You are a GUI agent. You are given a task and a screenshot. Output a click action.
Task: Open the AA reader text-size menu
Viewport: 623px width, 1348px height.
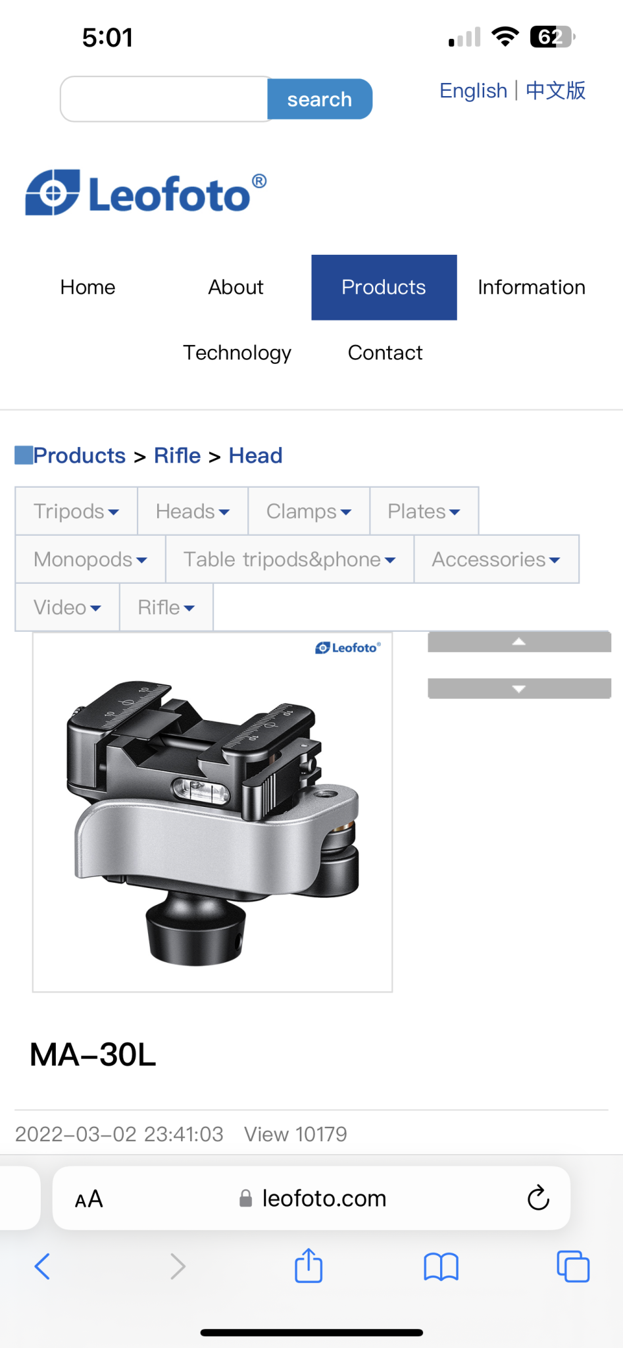89,1199
